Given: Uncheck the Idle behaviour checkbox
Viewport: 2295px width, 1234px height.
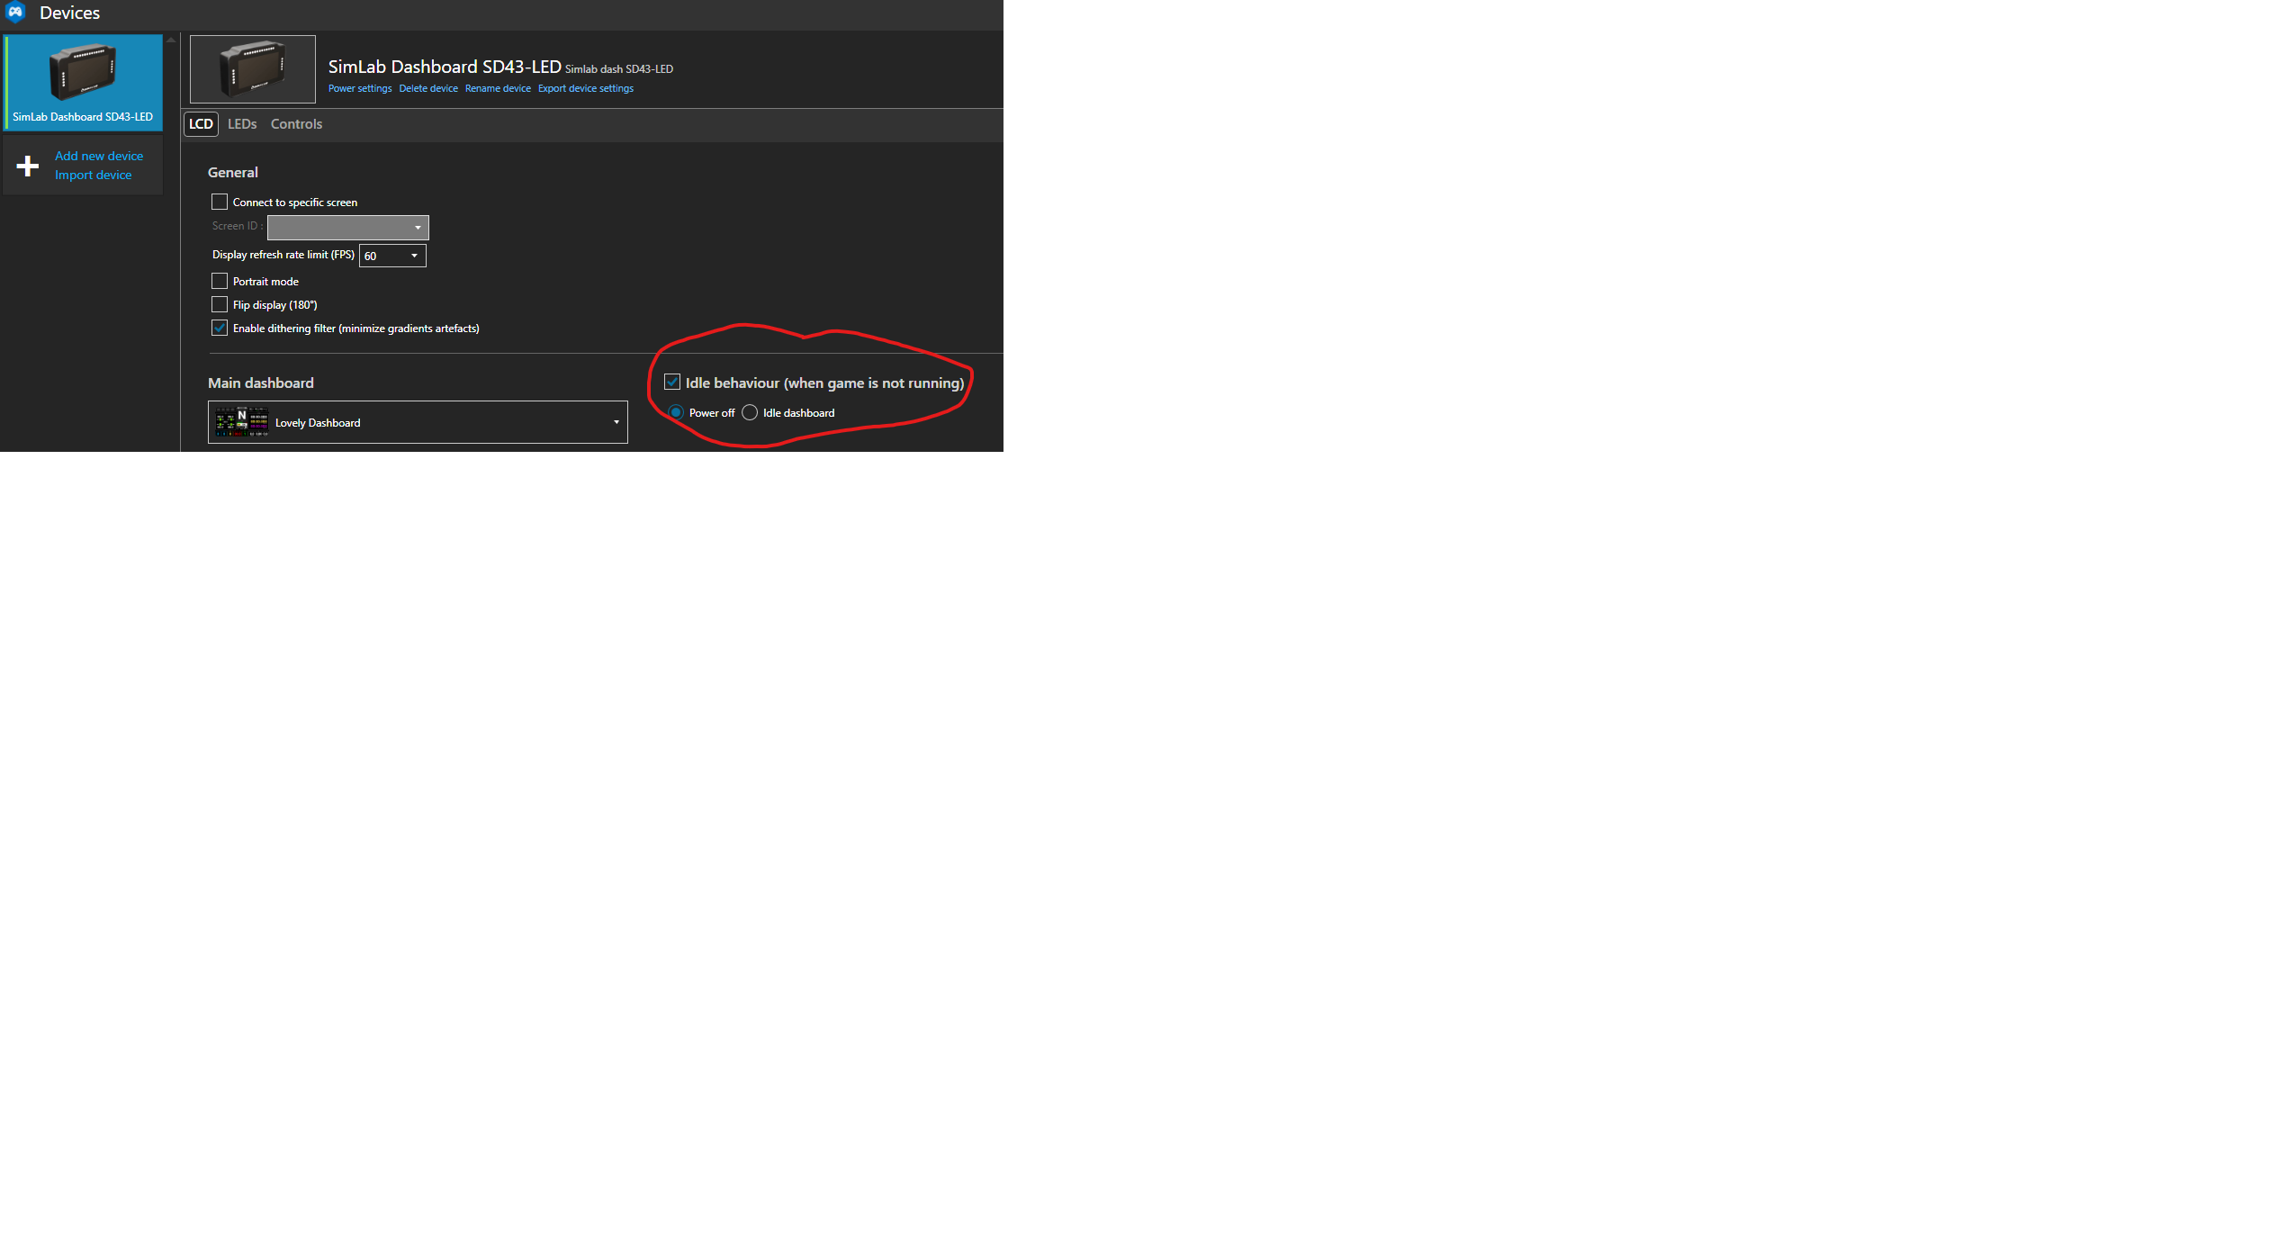Looking at the screenshot, I should pos(672,382).
